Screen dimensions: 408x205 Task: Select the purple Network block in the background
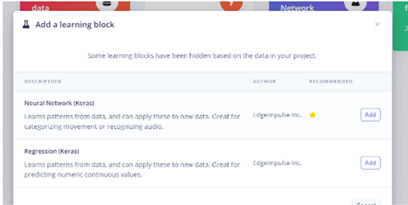(x=324, y=6)
